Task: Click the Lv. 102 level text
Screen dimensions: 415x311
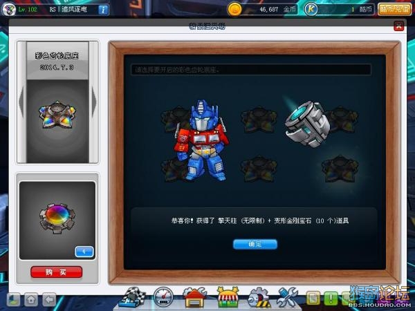Action: [x=28, y=10]
